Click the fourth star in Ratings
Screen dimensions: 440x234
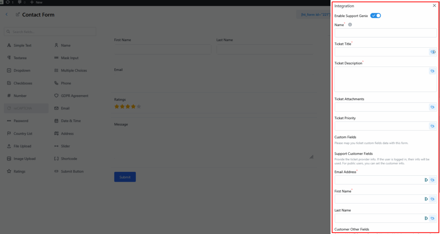(x=133, y=106)
